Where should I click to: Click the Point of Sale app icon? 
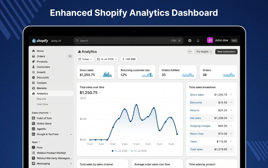pyautogui.click(x=33, y=118)
